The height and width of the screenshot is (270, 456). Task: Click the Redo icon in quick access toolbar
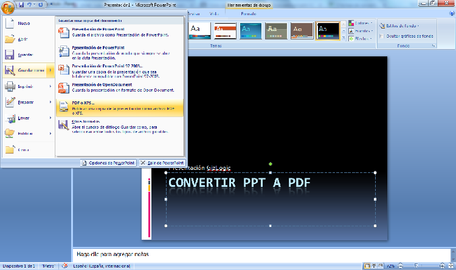(x=41, y=5)
